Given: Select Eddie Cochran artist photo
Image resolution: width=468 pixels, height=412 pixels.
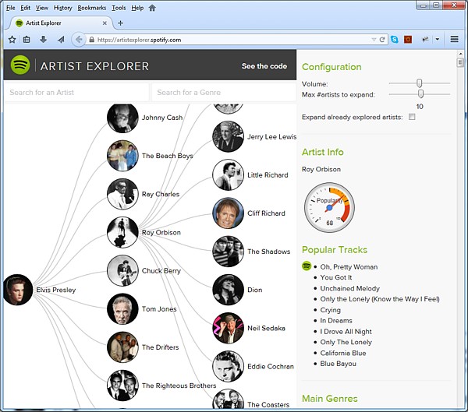Looking at the screenshot, I should (228, 366).
